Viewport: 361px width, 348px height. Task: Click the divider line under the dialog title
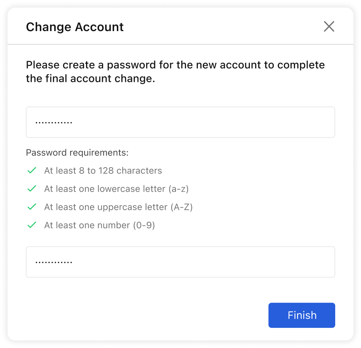click(x=180, y=44)
